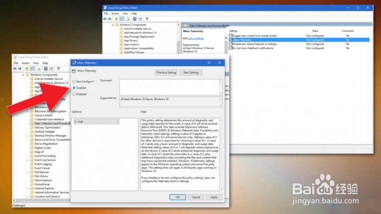This screenshot has width=381, height=214.
Task: Click Filter funnel icon in lower Policy Editor toolbar
Action: (59, 69)
